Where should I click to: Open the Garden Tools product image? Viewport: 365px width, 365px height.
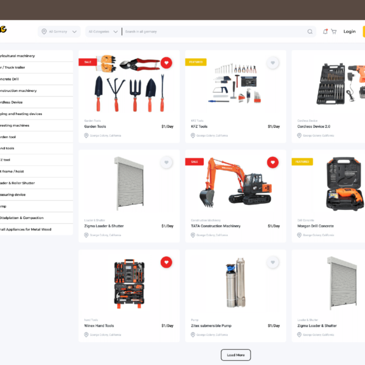coord(129,83)
